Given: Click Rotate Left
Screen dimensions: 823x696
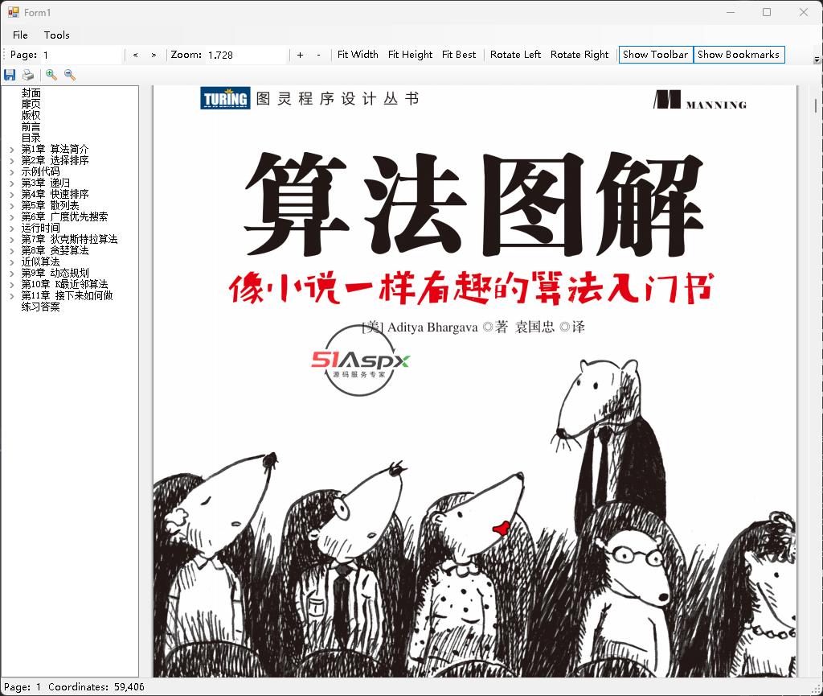Looking at the screenshot, I should [515, 55].
